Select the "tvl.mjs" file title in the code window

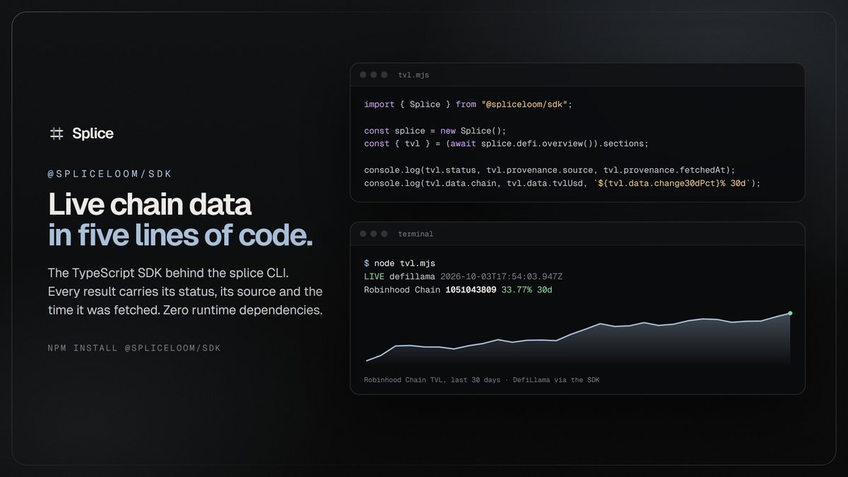(x=413, y=75)
